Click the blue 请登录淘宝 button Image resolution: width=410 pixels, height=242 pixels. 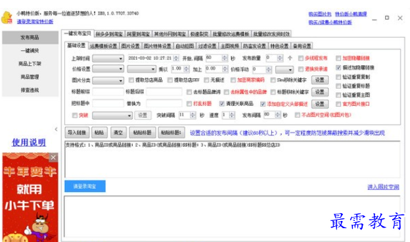tap(85, 186)
